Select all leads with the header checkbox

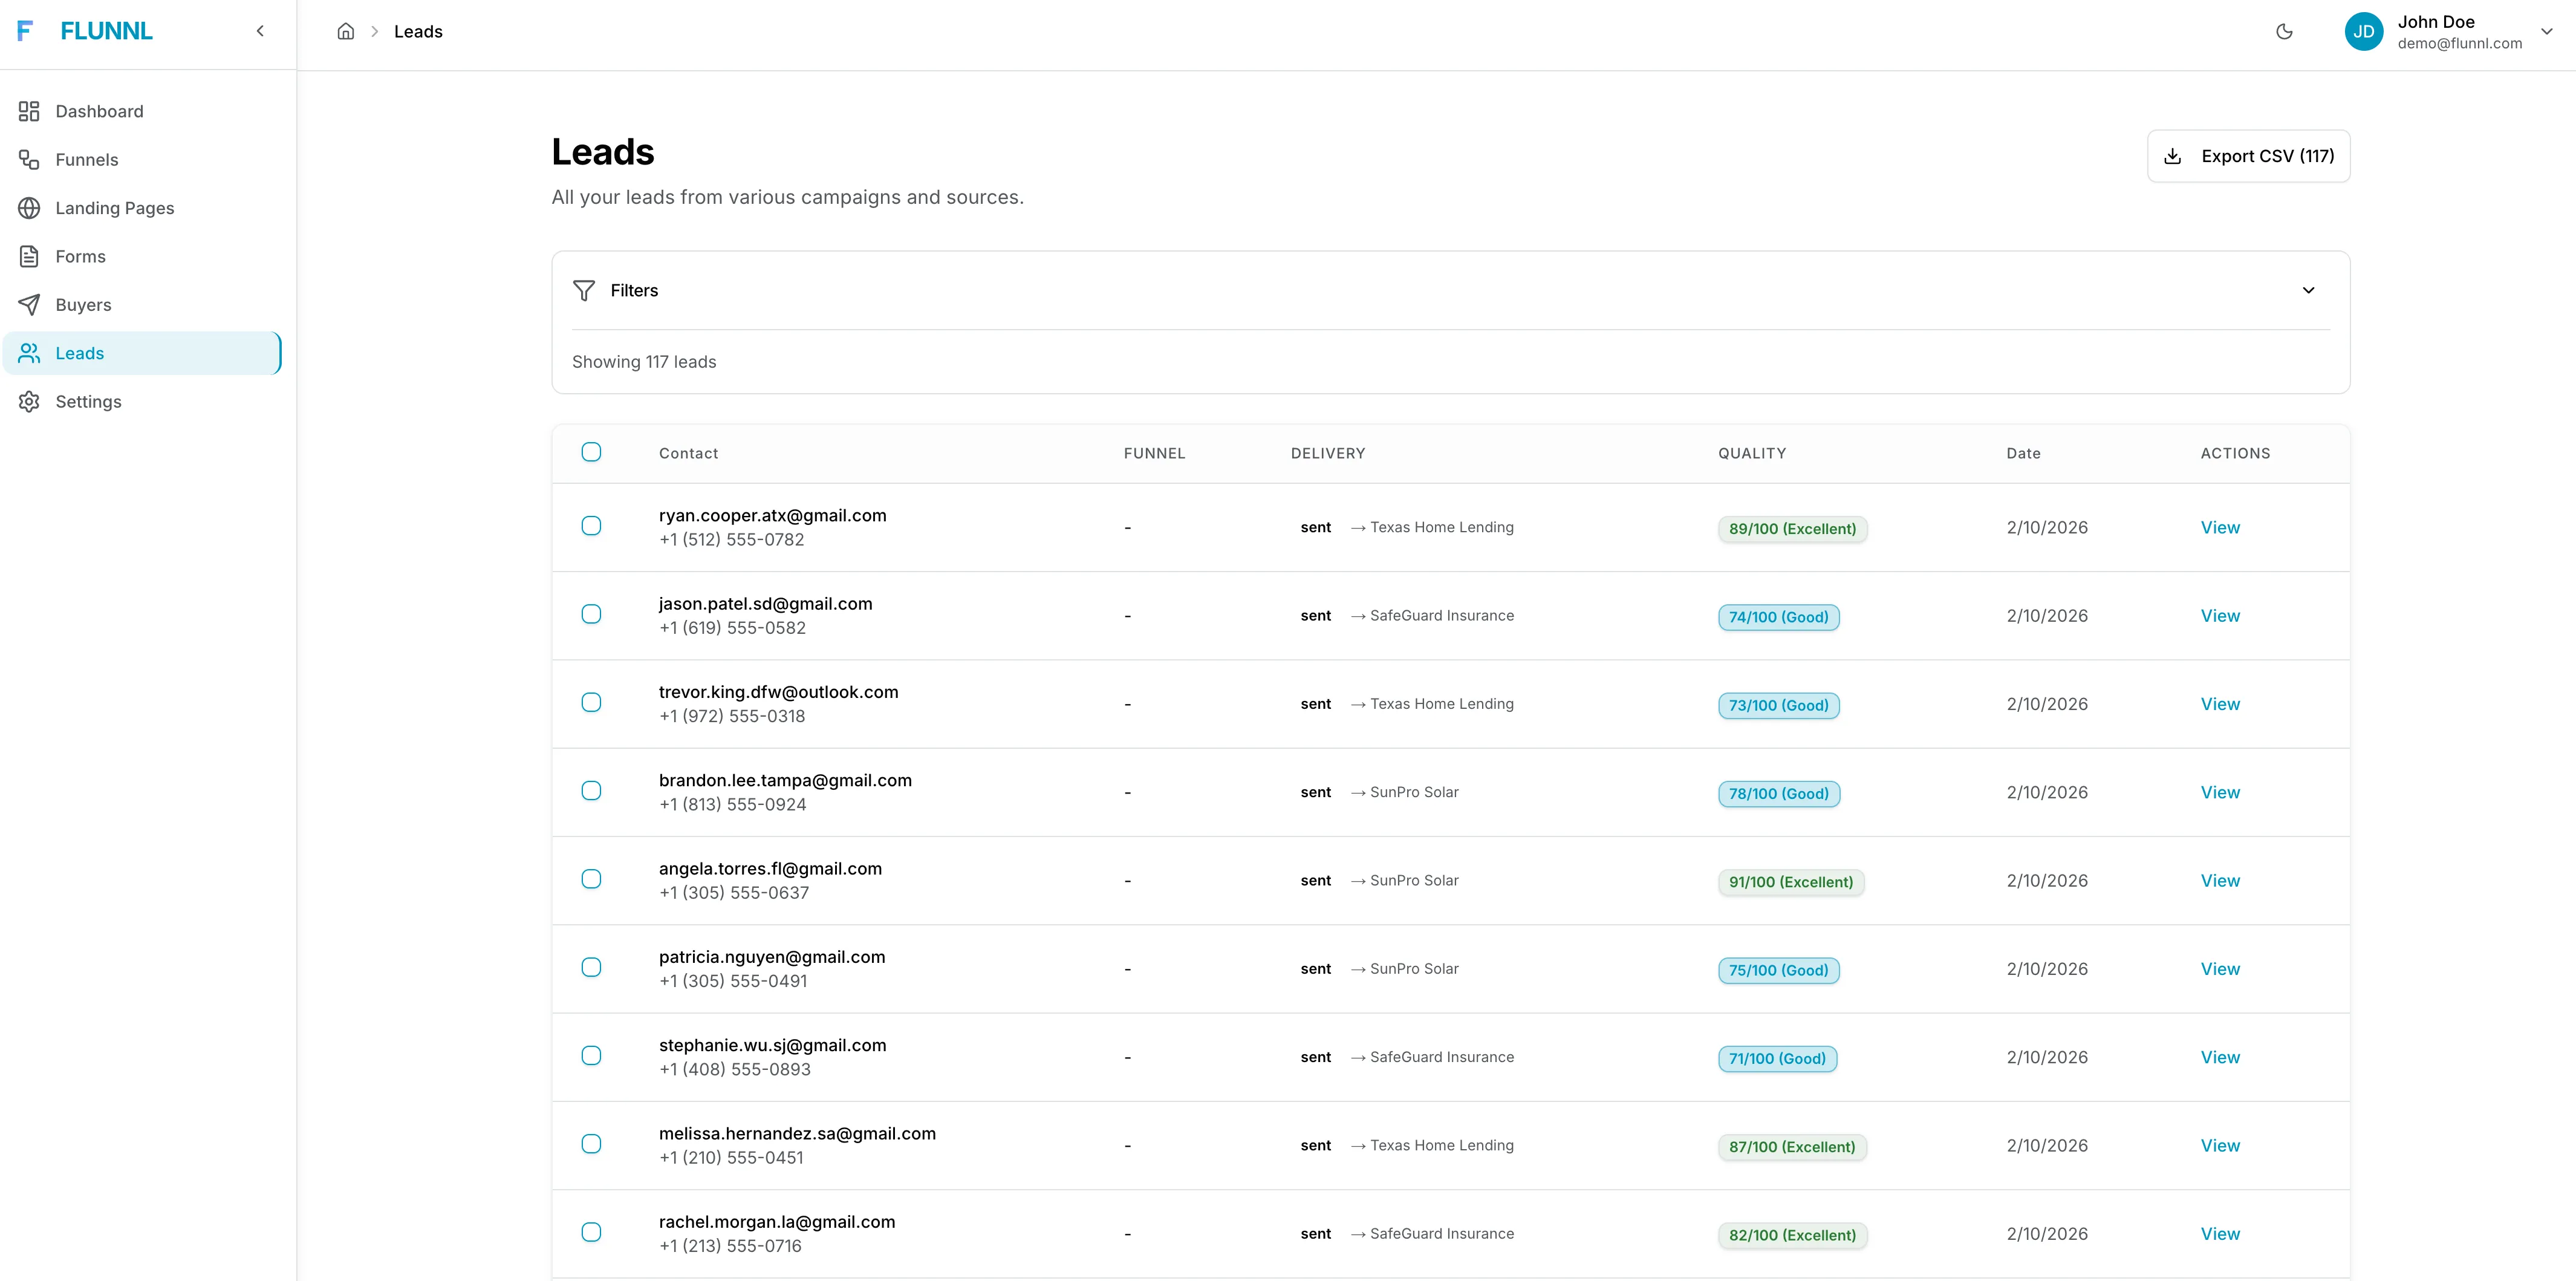(591, 452)
